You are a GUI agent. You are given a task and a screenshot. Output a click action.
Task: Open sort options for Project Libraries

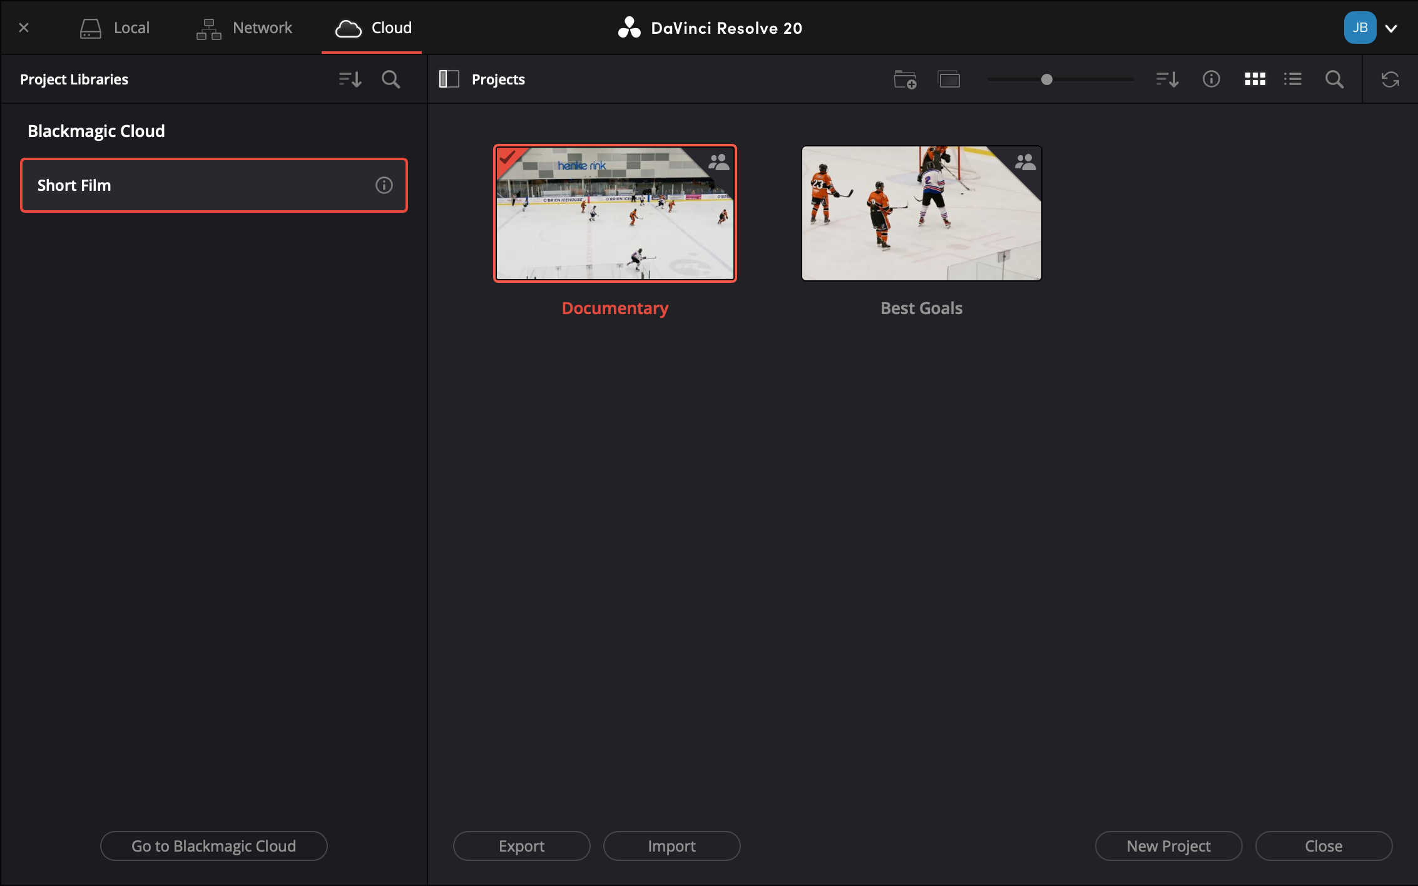[350, 79]
